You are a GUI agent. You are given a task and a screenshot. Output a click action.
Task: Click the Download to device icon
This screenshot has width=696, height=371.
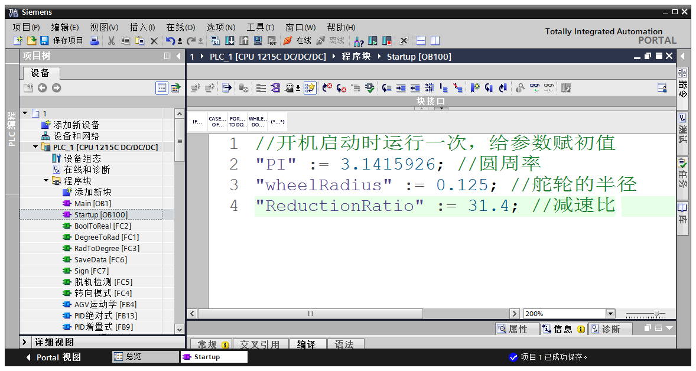pos(230,41)
